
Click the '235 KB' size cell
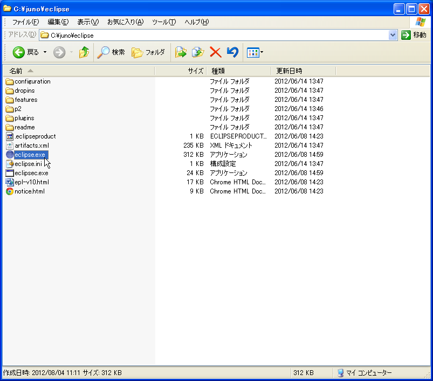click(x=193, y=146)
